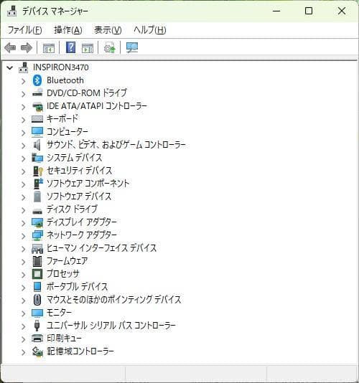The image size is (359, 383).
Task: Click the ファームウェア chip icon
Action: coord(37,261)
